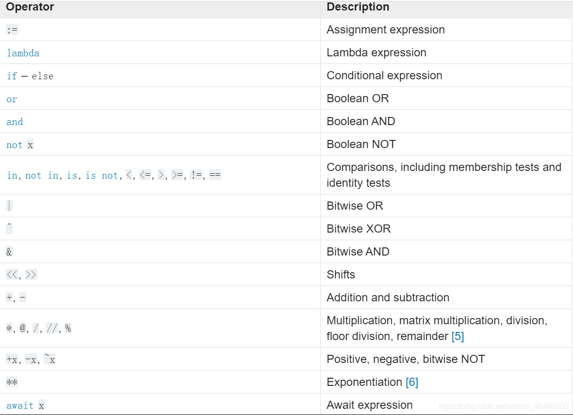Click the 'is not' comparison link

coord(102,175)
